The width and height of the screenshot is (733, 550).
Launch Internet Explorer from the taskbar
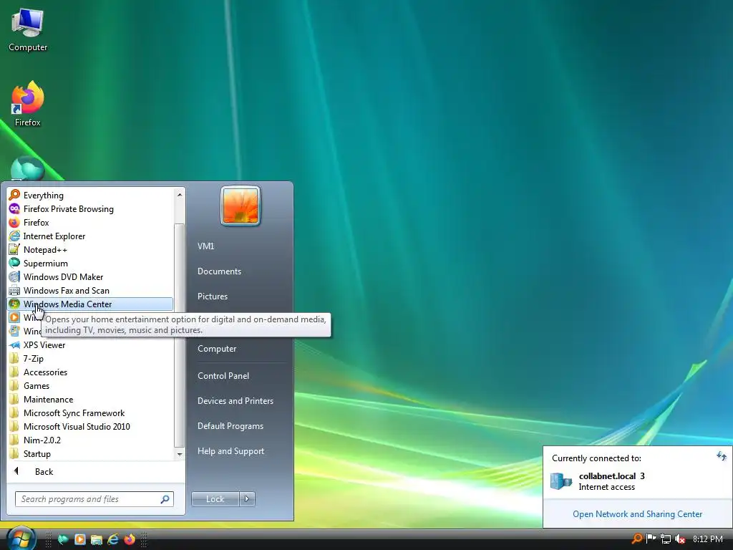coord(113,539)
